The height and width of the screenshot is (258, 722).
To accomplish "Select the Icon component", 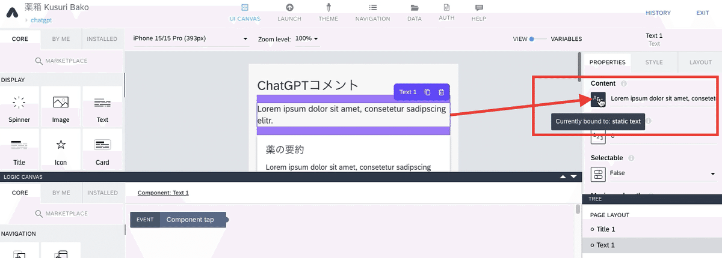I will click(61, 150).
